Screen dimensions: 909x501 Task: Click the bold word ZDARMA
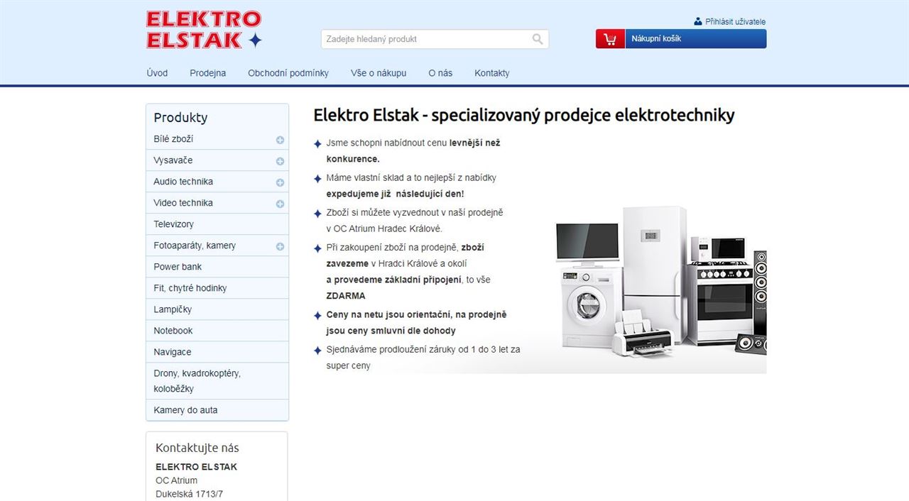point(346,296)
